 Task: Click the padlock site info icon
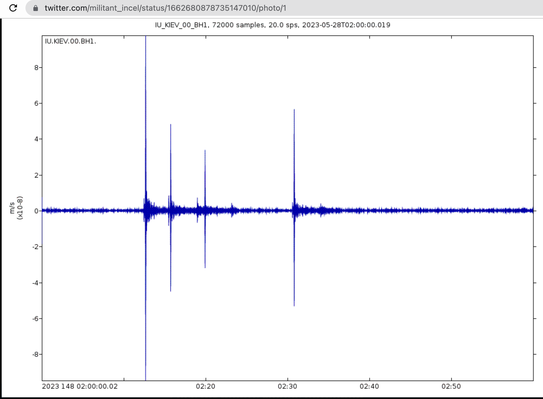36,8
